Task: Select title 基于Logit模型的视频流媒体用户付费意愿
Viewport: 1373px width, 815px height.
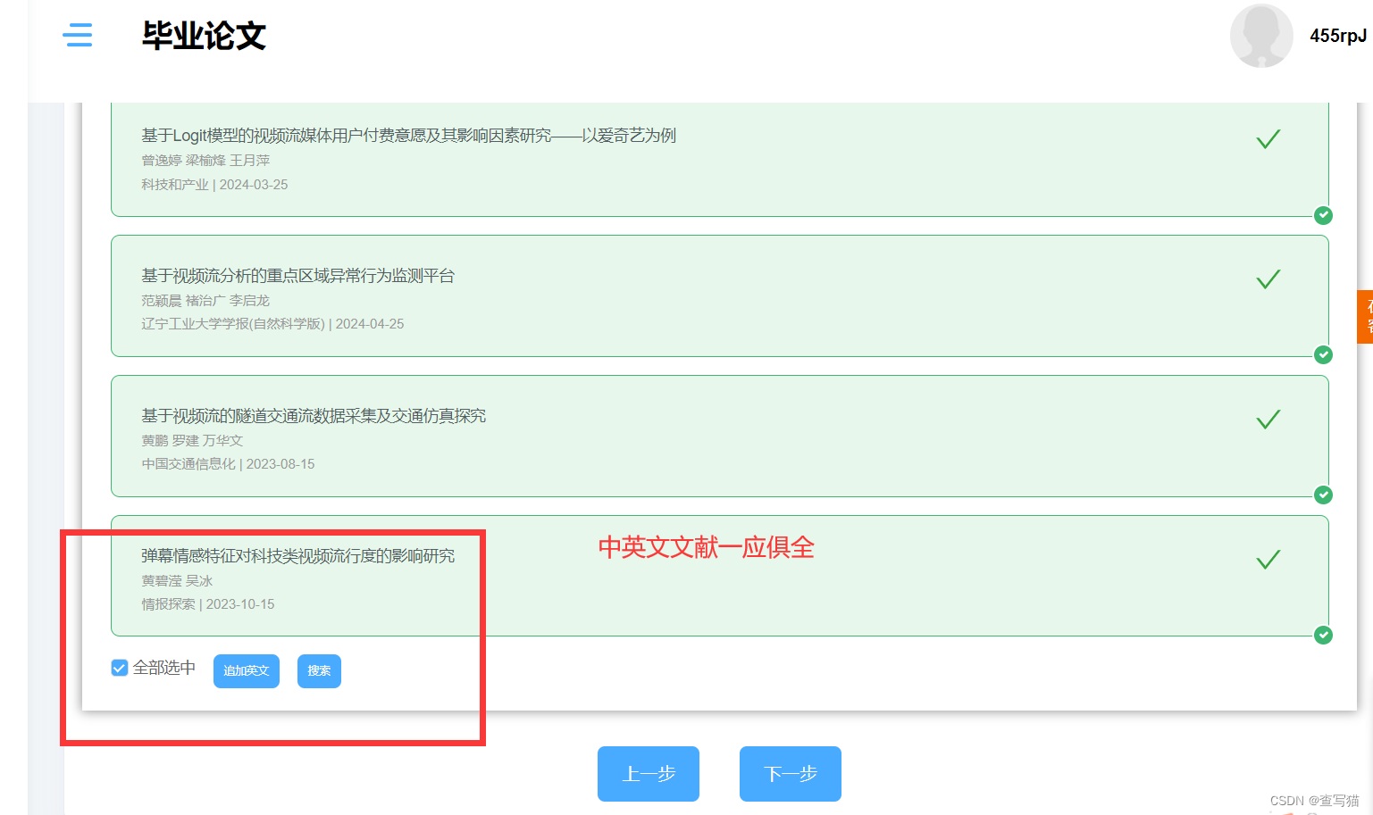Action: pos(408,136)
